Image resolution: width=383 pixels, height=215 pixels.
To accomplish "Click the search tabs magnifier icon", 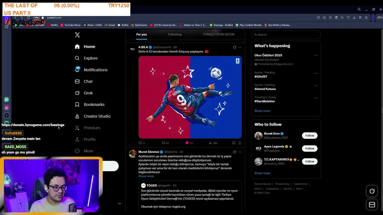I will [359, 10].
